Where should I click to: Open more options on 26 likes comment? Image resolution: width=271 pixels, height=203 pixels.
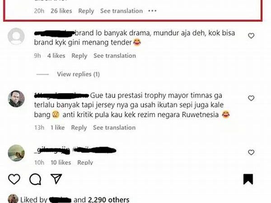(153, 11)
